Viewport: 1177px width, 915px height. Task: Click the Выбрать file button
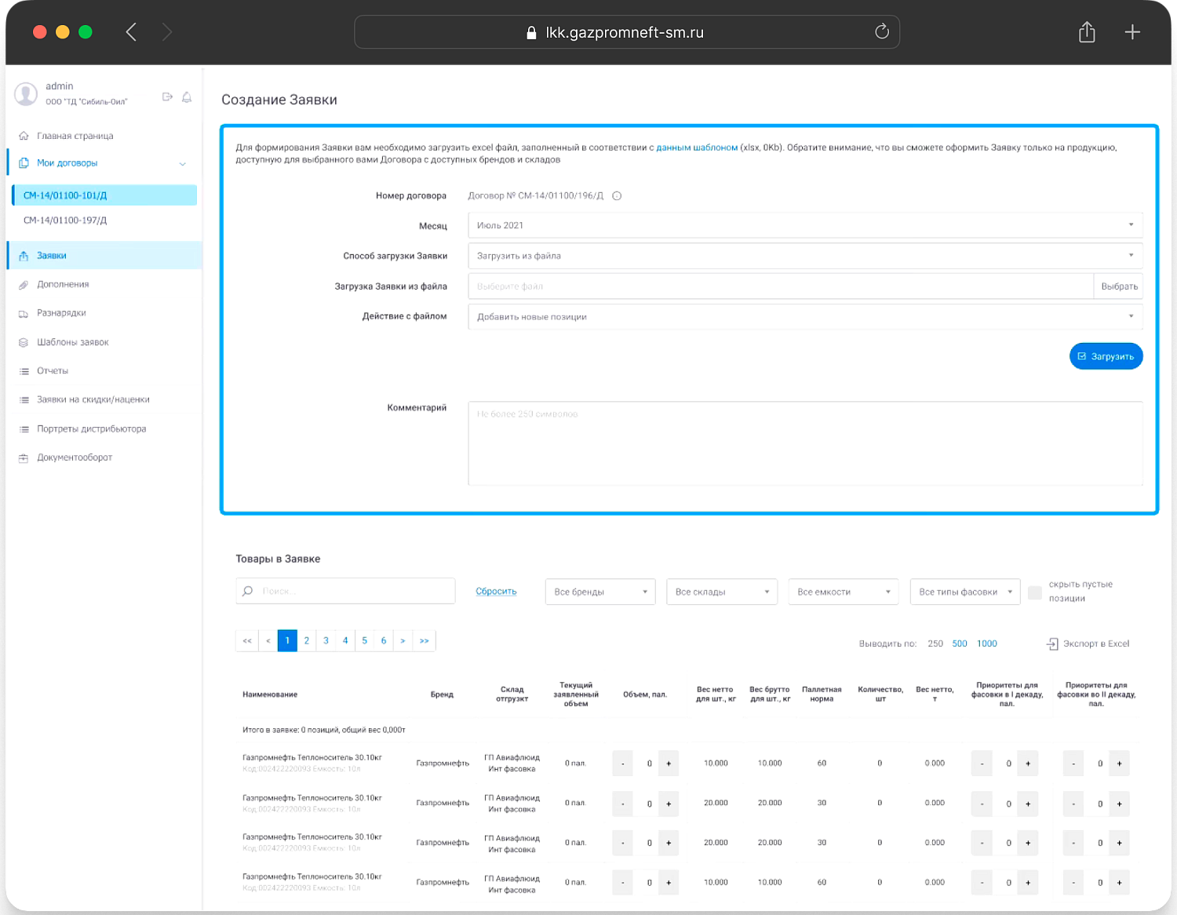pyautogui.click(x=1119, y=286)
